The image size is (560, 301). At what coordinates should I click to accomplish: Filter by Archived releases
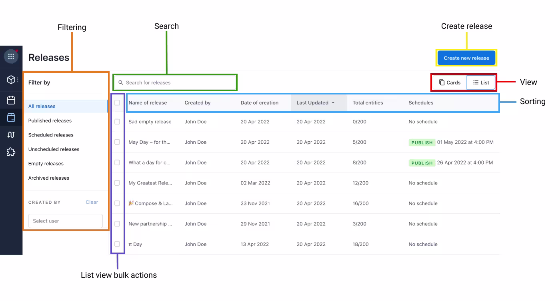tap(49, 178)
